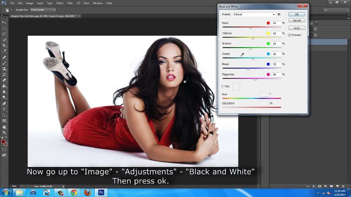351x197 pixels.
Task: Click the Reds percentage field
Action: click(276, 23)
